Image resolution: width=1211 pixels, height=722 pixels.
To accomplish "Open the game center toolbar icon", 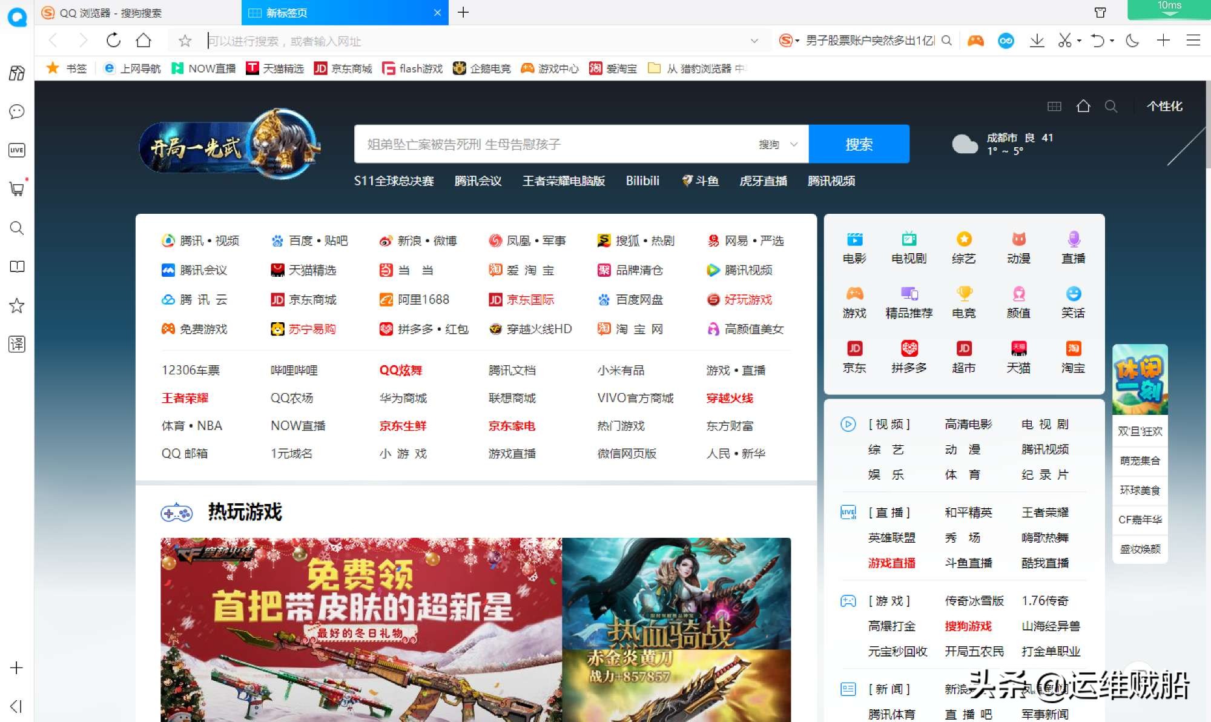I will pos(975,40).
